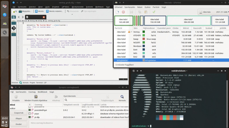Close the open document tab in Kate
This screenshot has height=128, width=229.
tap(44, 17)
